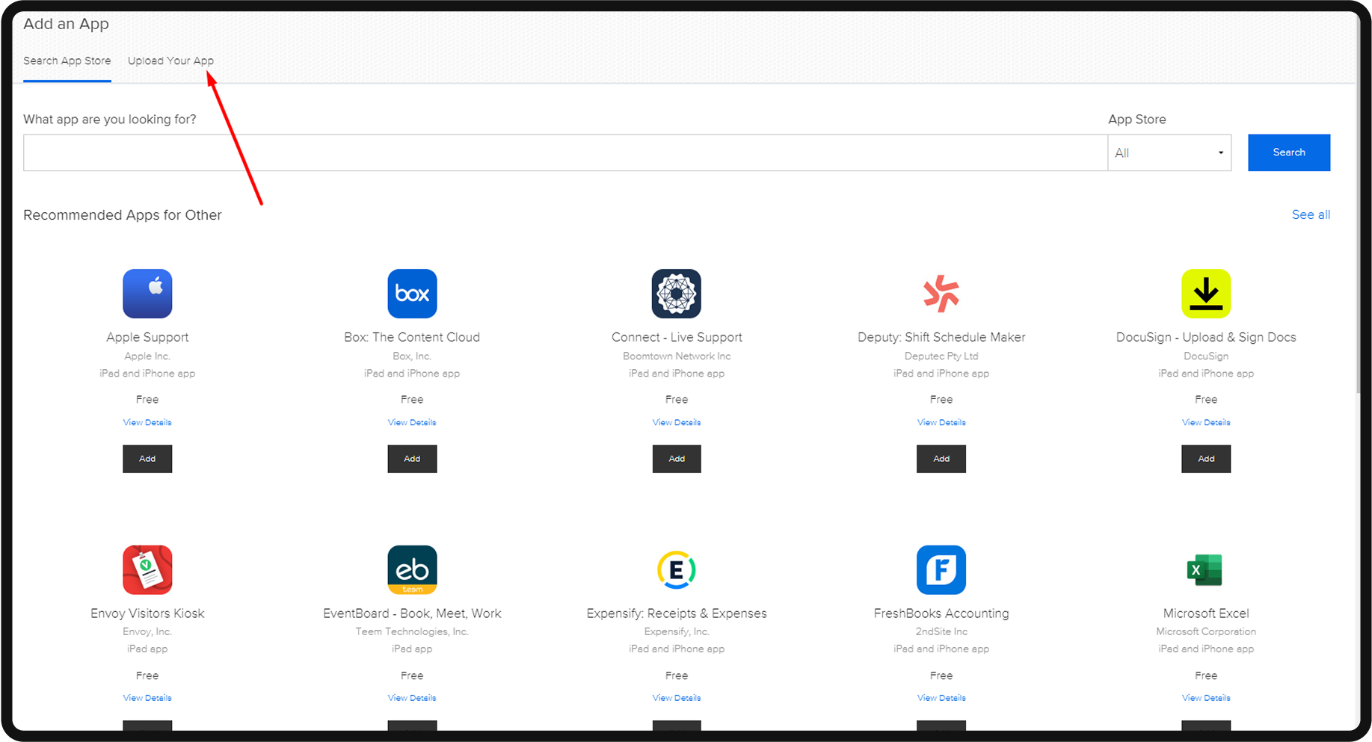Switch to the Search App Store tab
The height and width of the screenshot is (742, 1372).
pos(67,61)
